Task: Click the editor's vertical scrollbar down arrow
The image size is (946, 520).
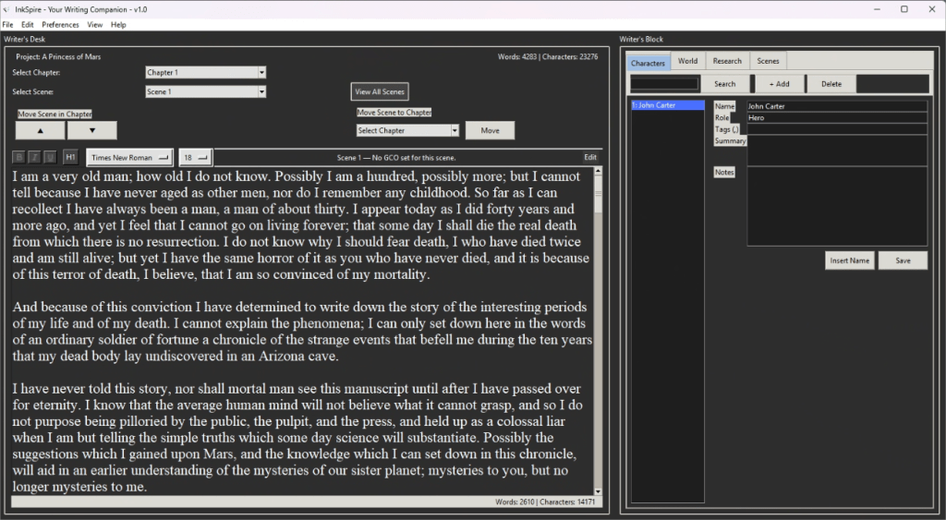Action: tap(598, 491)
